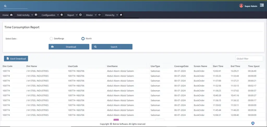Sort by the Time Spent column header
This screenshot has height=127, width=267.
(254, 66)
